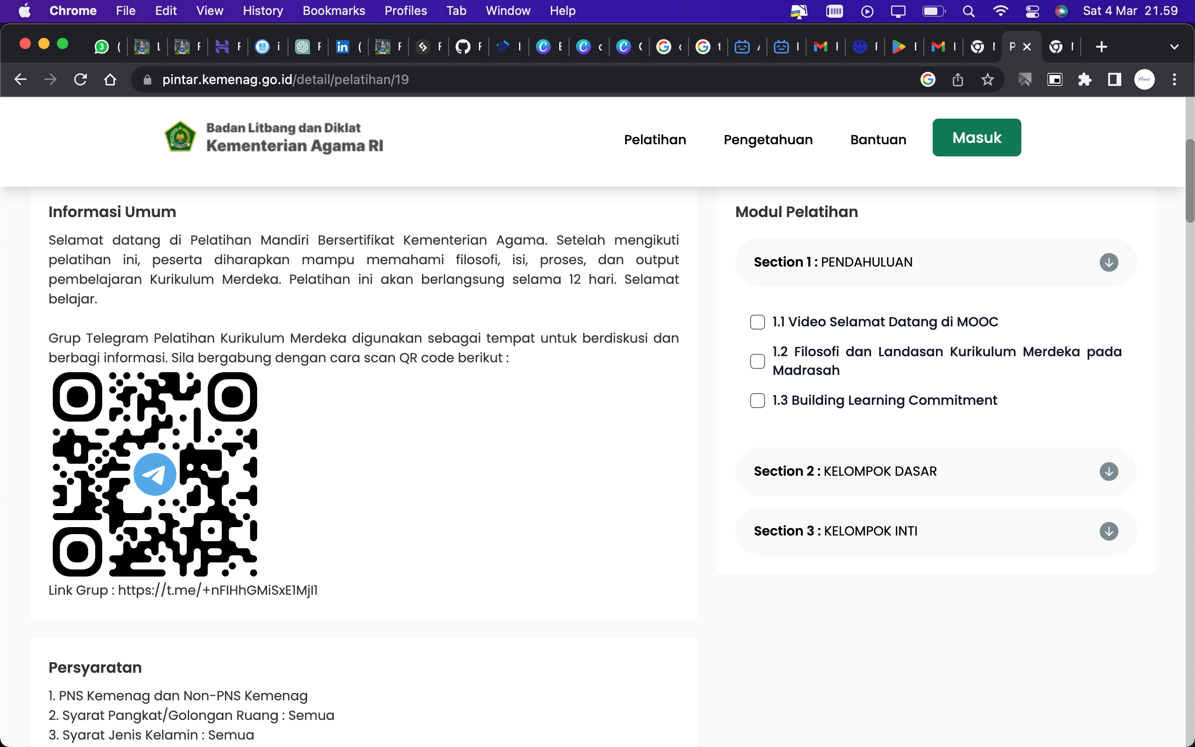1195x747 pixels.
Task: Click the home icon in toolbar
Action: click(x=110, y=79)
